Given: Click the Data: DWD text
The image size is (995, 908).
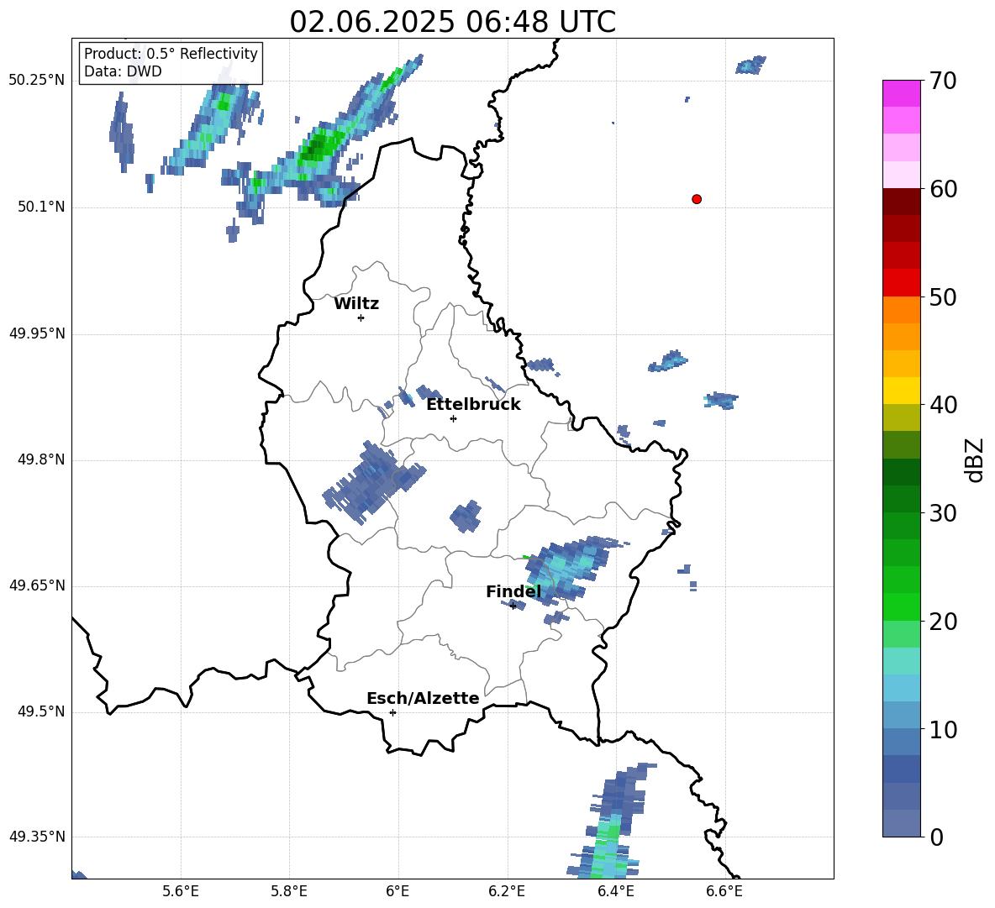Looking at the screenshot, I should point(123,71).
